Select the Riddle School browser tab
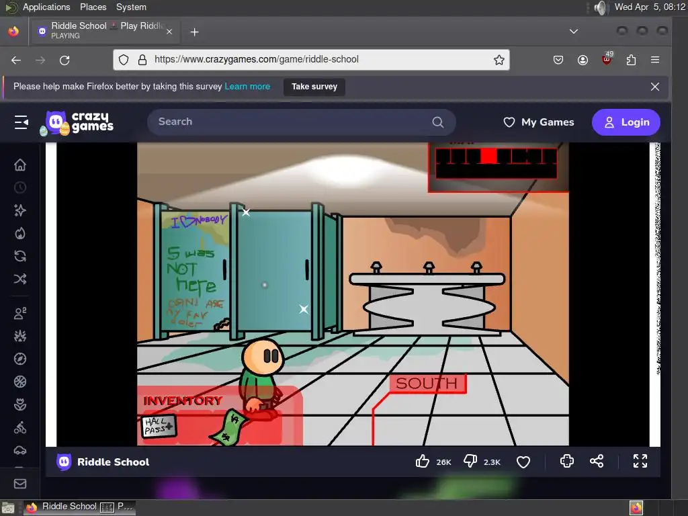688x516 pixels. (x=104, y=31)
